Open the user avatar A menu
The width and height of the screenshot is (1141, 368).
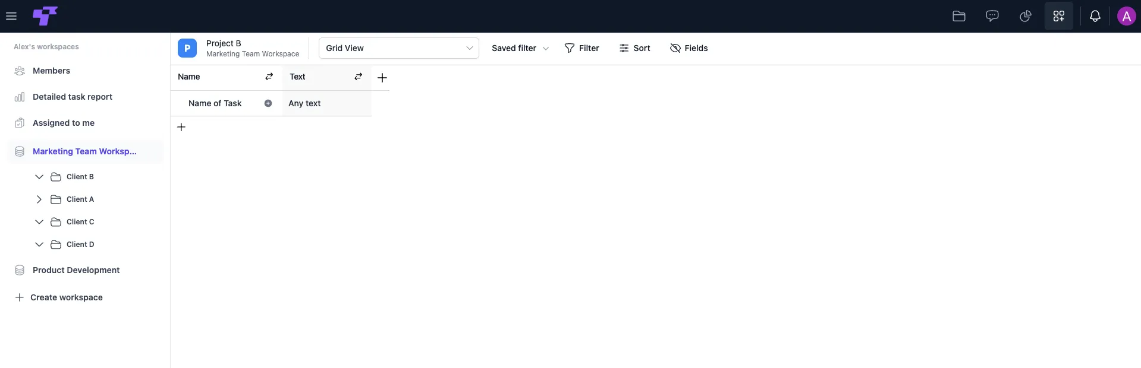(x=1126, y=16)
